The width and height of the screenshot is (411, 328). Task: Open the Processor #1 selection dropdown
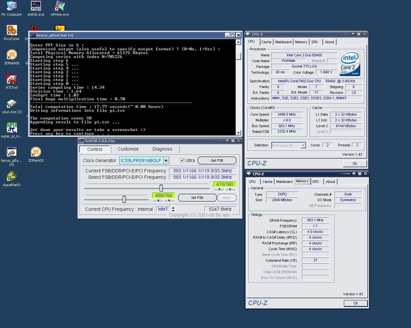pyautogui.click(x=303, y=145)
